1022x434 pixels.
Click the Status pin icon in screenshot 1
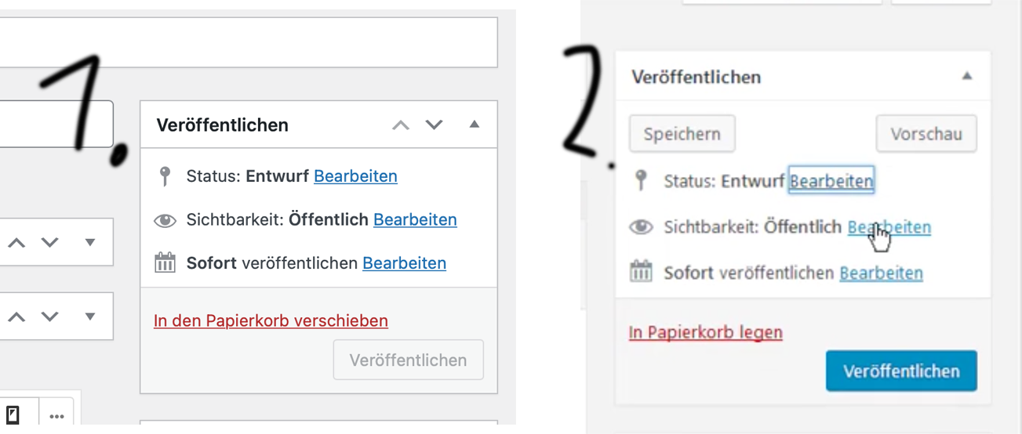[x=165, y=176]
